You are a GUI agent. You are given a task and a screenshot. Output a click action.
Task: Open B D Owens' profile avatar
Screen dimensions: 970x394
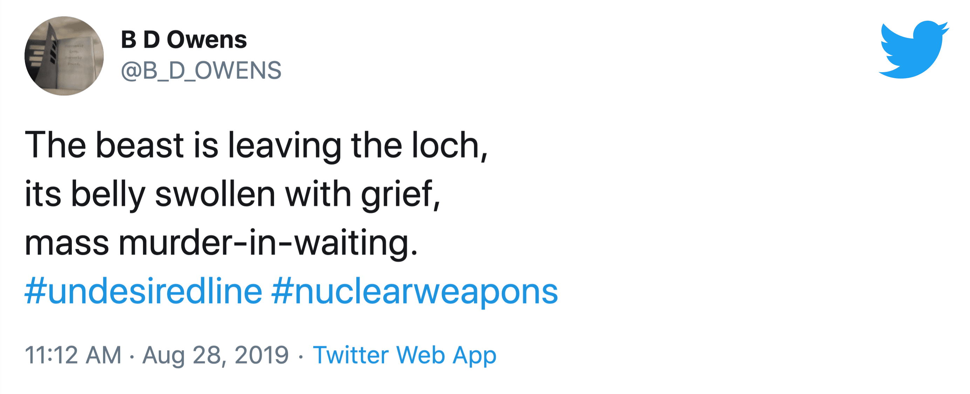64,56
